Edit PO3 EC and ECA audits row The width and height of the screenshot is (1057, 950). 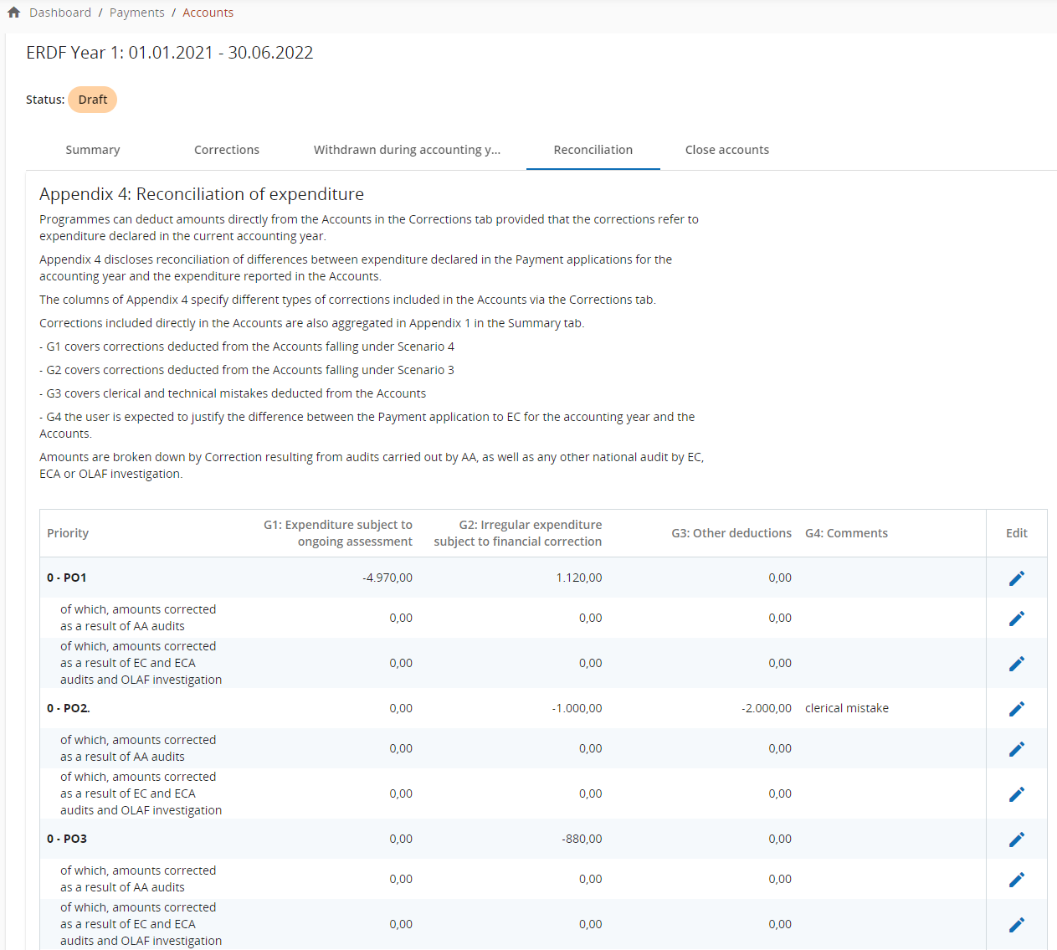(1016, 925)
